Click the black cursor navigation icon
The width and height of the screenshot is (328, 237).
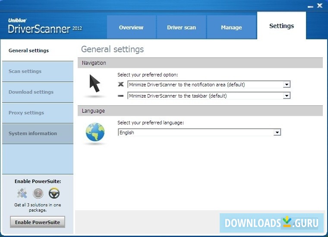pyautogui.click(x=95, y=83)
